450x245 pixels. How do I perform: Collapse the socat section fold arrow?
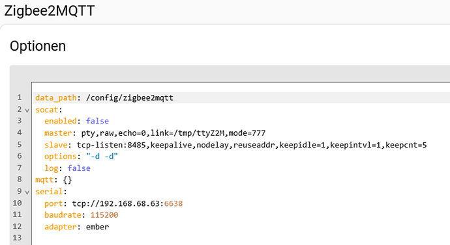coord(27,110)
